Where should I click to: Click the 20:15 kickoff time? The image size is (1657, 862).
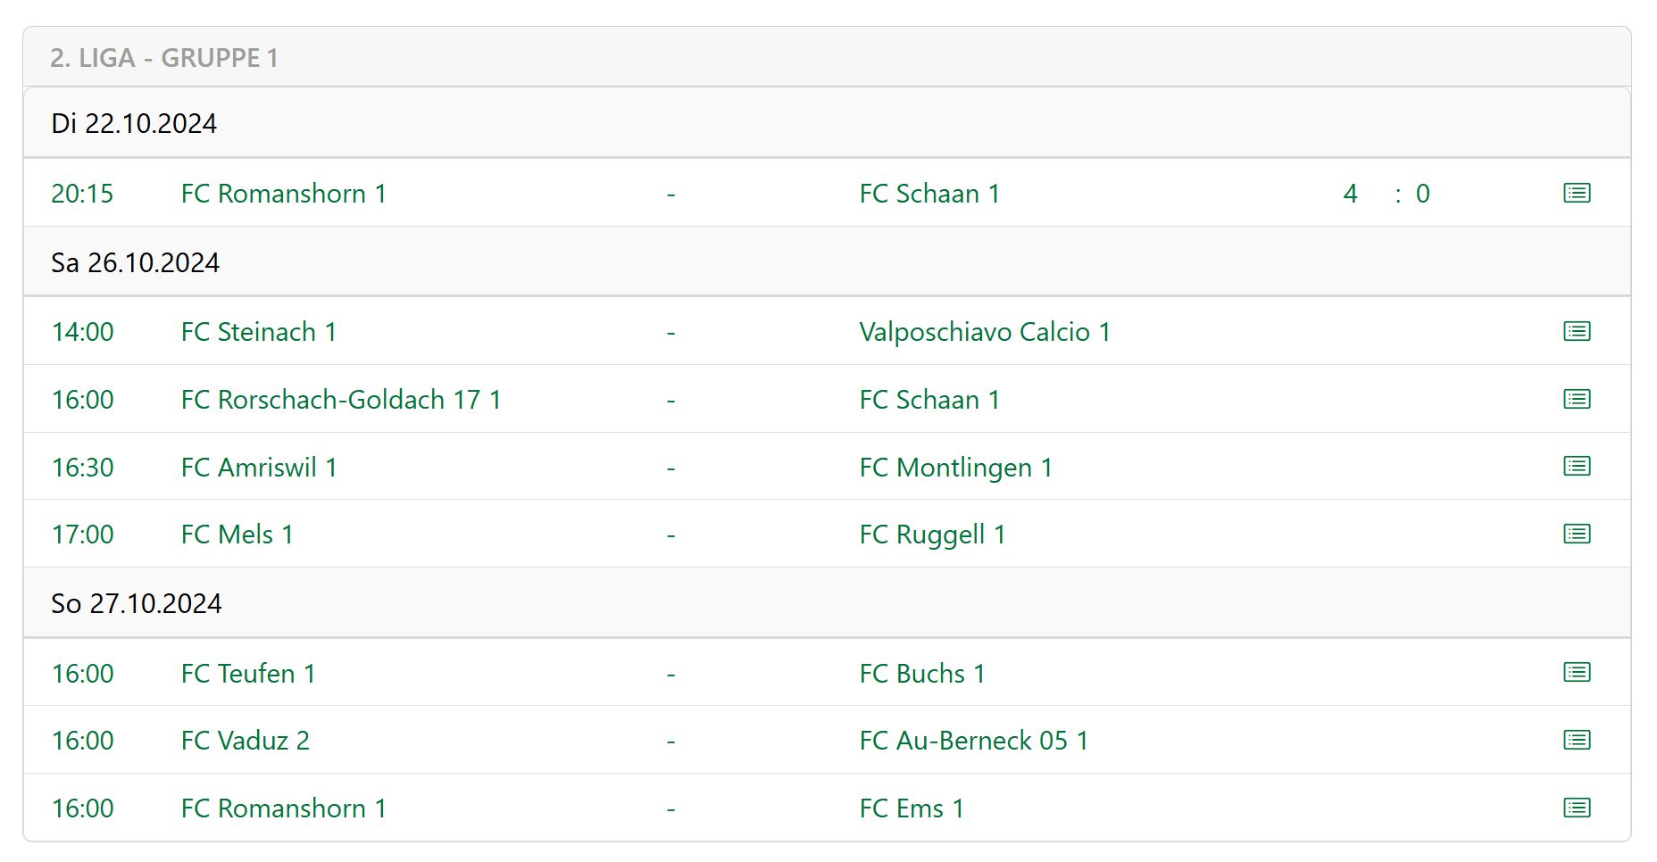[82, 194]
